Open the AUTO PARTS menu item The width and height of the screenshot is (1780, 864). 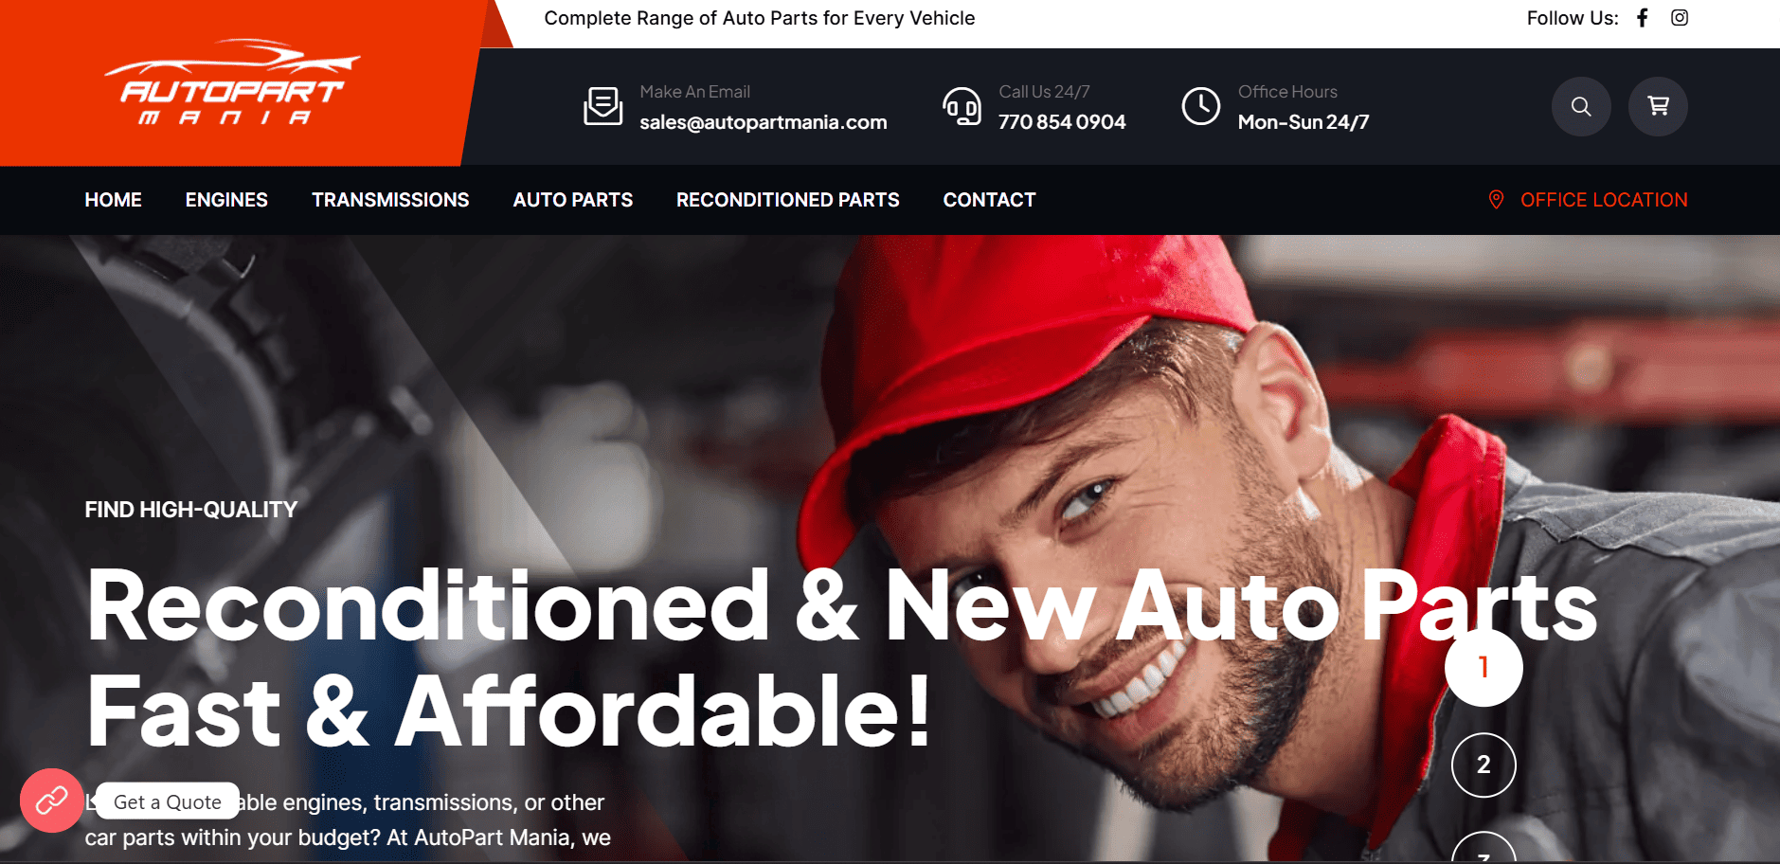(573, 200)
